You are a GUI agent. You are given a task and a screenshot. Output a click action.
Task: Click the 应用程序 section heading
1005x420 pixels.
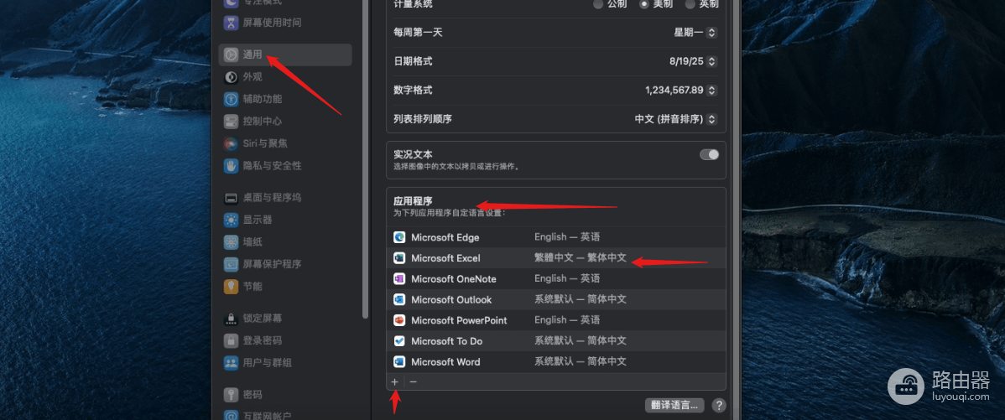click(x=413, y=201)
